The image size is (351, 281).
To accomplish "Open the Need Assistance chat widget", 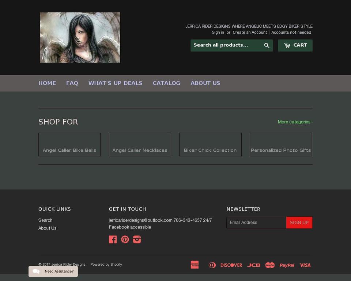I will click(x=53, y=271).
